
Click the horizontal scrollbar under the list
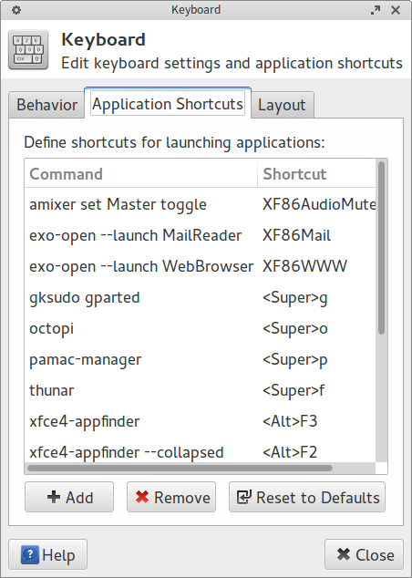tap(180, 469)
